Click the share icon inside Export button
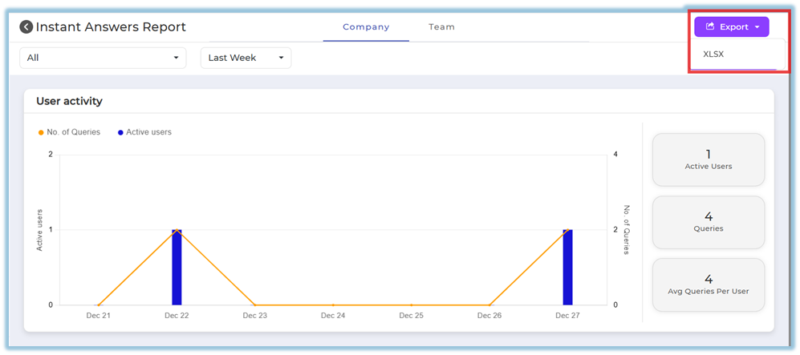 (x=710, y=27)
